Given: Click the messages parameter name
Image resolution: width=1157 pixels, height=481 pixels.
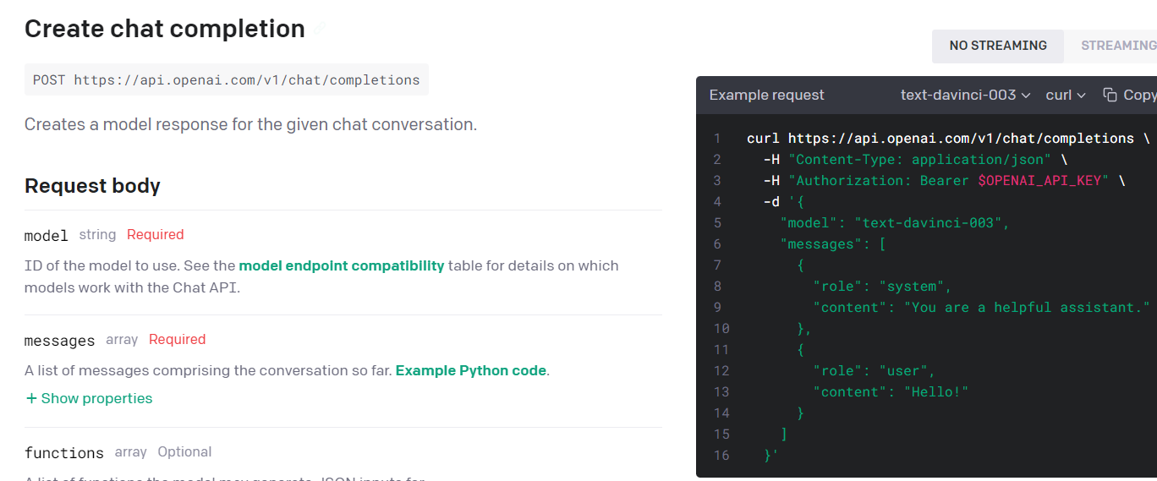Looking at the screenshot, I should click(59, 340).
